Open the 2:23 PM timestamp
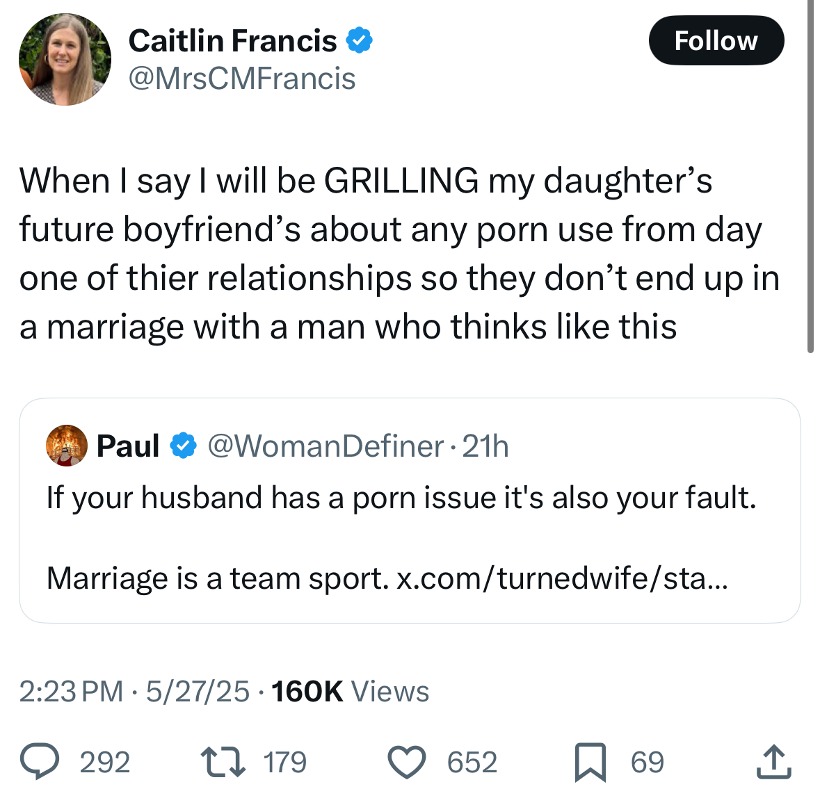820x805 pixels. coord(71,691)
